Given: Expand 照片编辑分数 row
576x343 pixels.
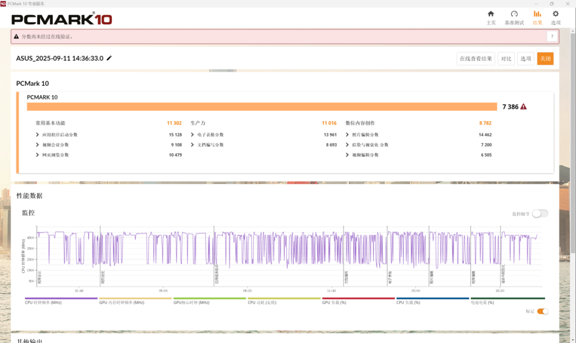Looking at the screenshot, I should coord(347,135).
